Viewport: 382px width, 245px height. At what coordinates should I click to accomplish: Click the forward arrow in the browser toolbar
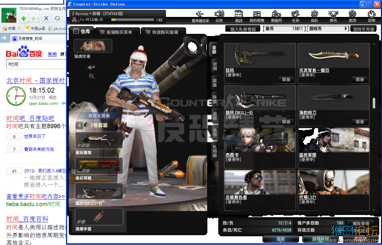[33, 18]
